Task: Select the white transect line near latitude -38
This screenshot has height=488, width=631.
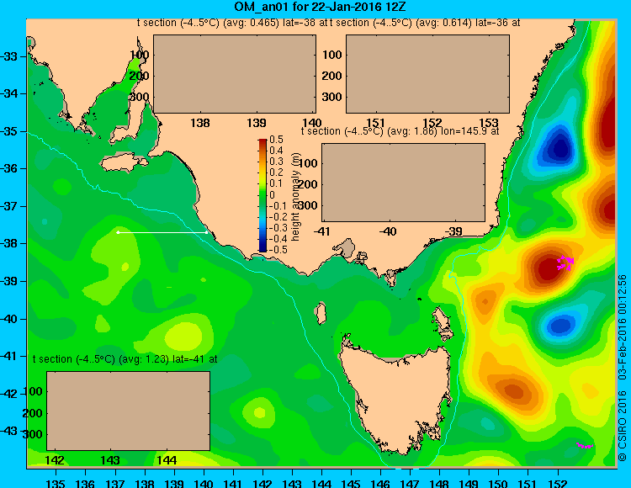Action: 162,232
